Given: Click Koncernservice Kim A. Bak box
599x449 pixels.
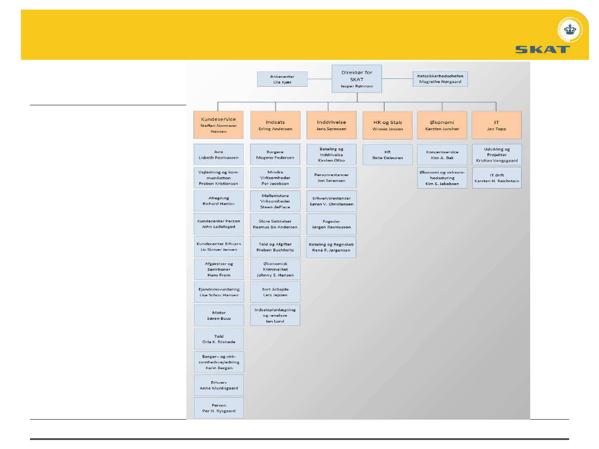Looking at the screenshot, I should (x=442, y=154).
